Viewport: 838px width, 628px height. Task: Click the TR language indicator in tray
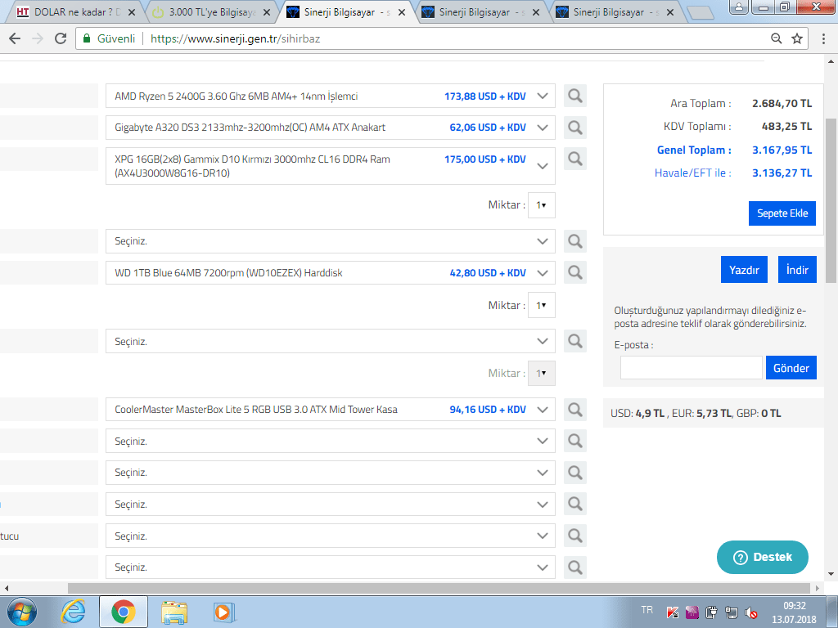[647, 609]
